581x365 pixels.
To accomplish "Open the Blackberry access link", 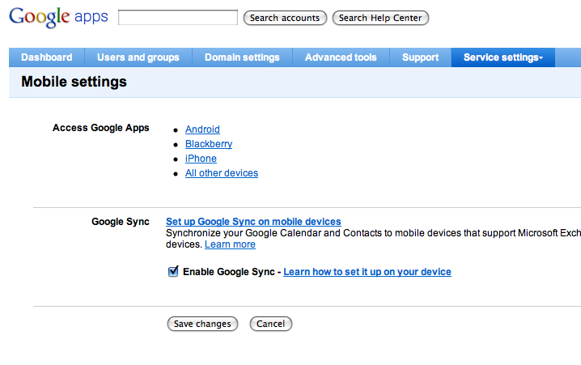I will 209,144.
